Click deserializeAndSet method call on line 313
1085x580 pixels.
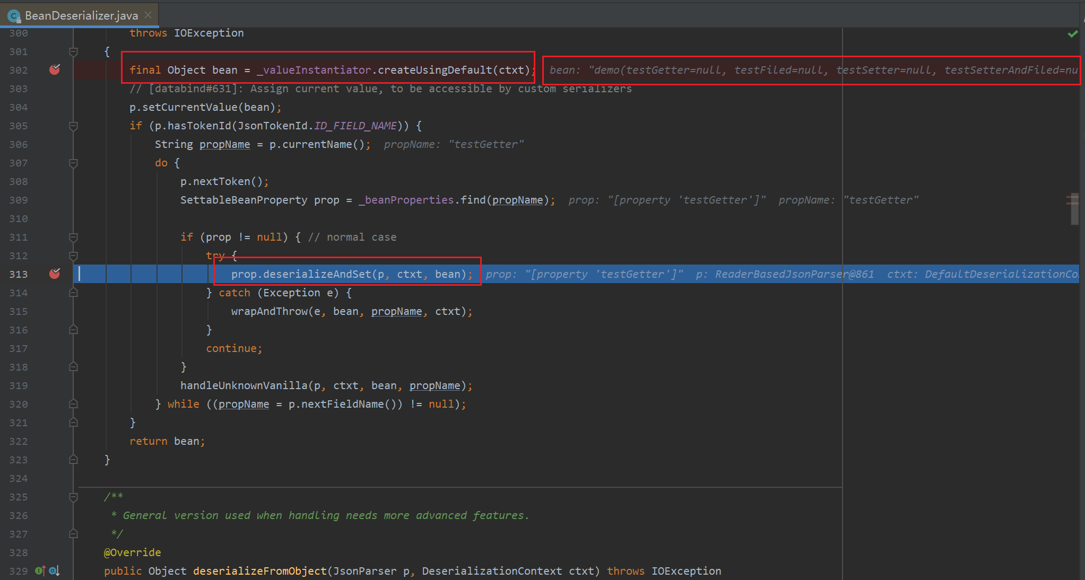[x=317, y=274]
